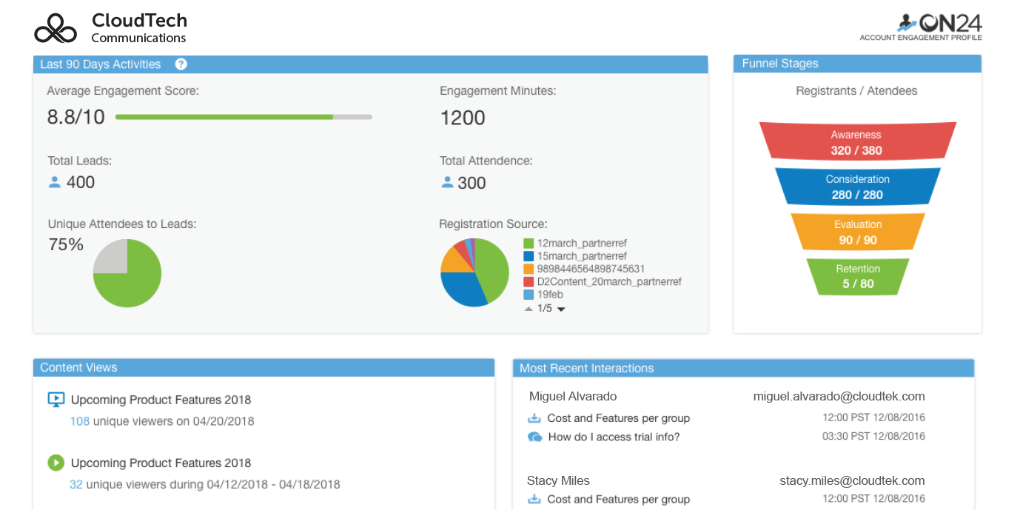Image resolution: width=1020 pixels, height=510 pixels.
Task: Click the blue 15march_partnerref legend swatch
Action: pos(529,256)
